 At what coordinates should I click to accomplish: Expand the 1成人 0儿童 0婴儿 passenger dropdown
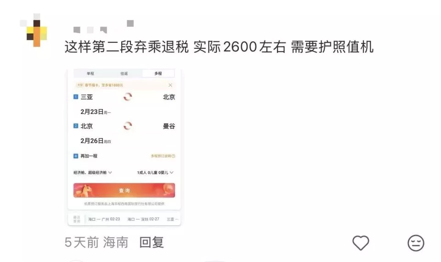point(155,172)
